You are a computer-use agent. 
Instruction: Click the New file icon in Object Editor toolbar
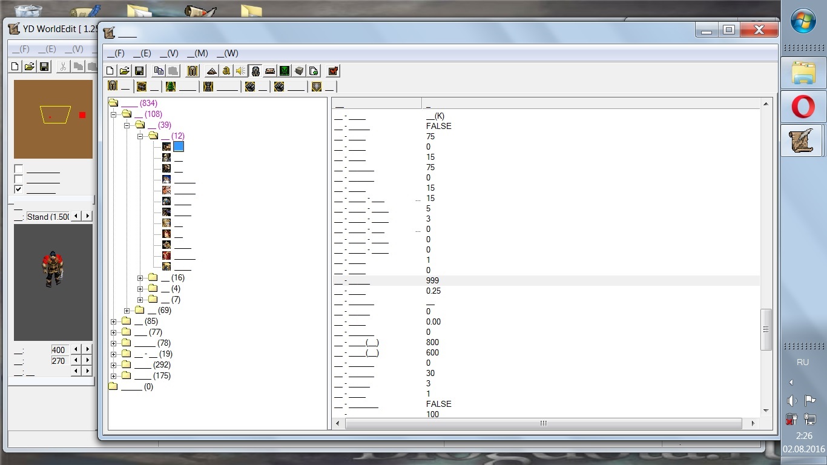coord(110,71)
